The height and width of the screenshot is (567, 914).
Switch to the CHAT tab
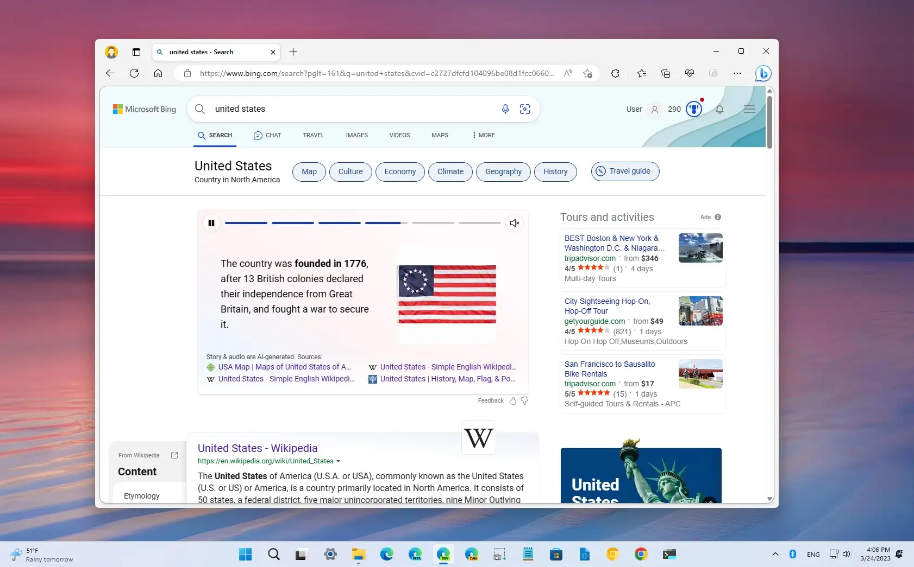click(267, 136)
